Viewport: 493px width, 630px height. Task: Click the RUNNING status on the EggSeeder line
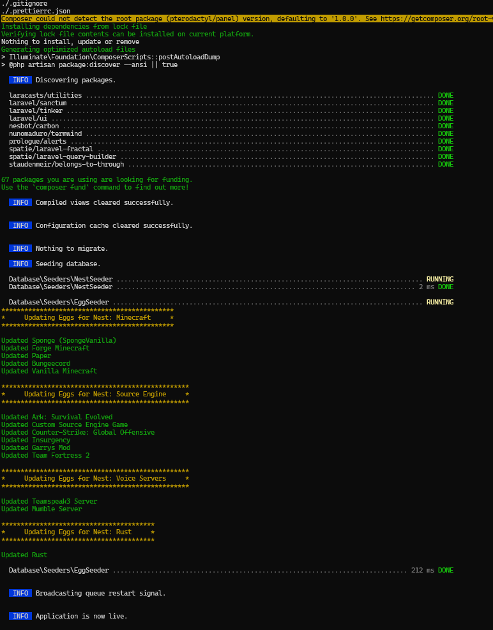click(x=439, y=302)
